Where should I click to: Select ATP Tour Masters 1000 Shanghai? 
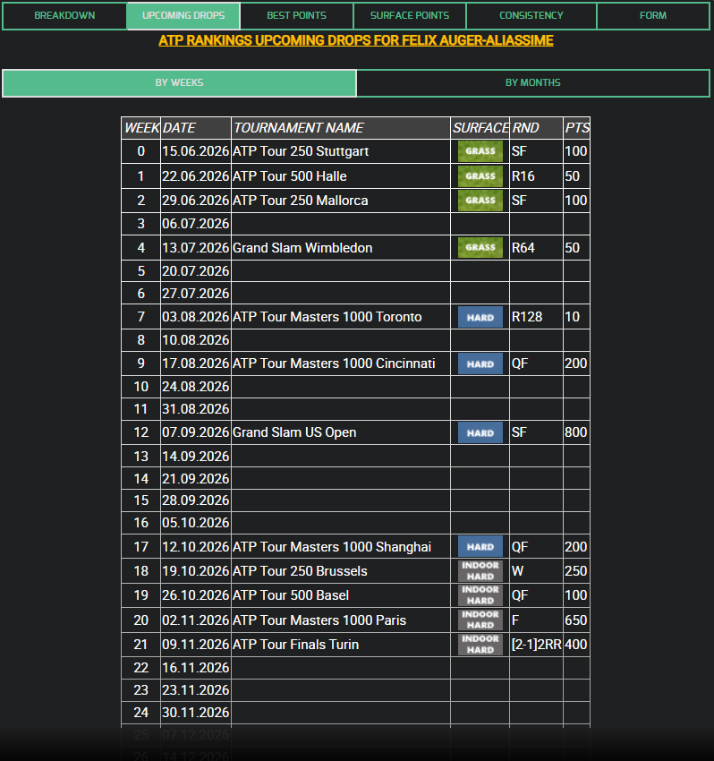[332, 547]
